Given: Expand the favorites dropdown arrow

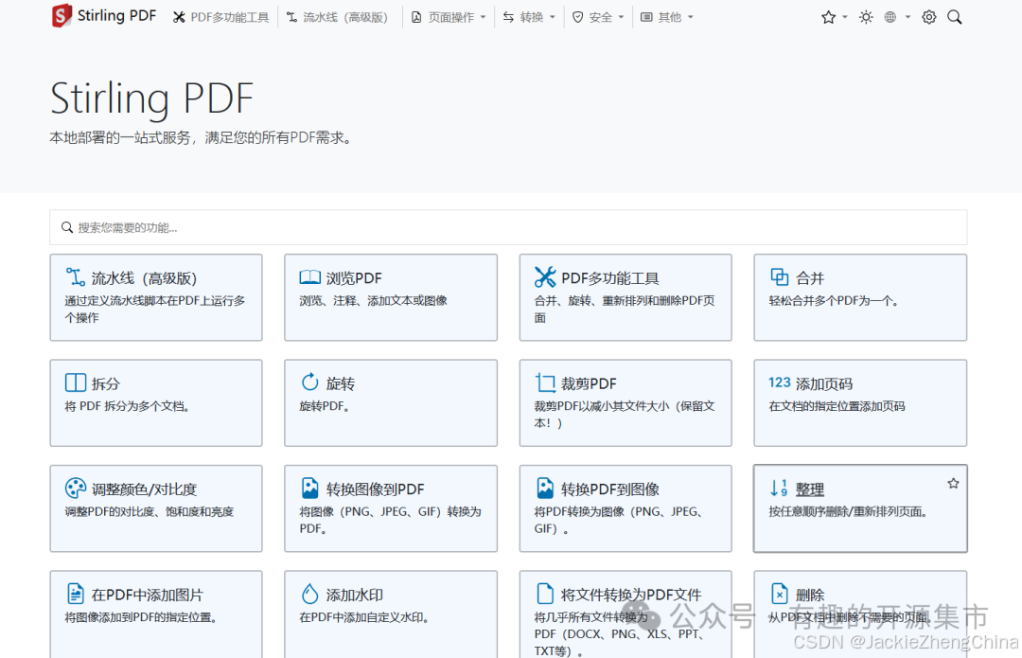Looking at the screenshot, I should coord(845,17).
